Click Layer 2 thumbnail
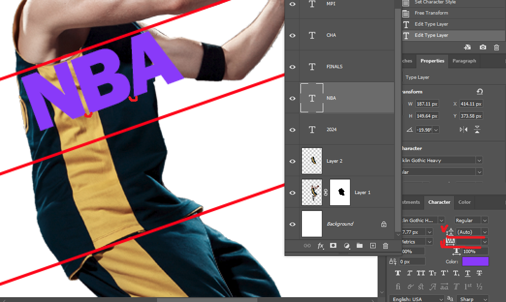Screen dimensions: 506x302 [x=312, y=161]
